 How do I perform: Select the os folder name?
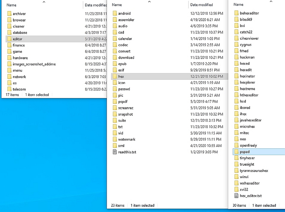point(15,83)
